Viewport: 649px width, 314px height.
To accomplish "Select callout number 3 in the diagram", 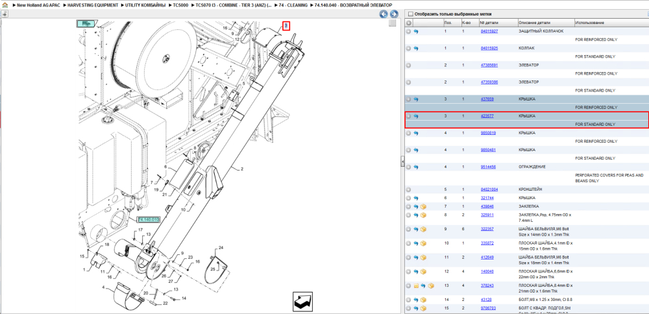I will pos(286,26).
